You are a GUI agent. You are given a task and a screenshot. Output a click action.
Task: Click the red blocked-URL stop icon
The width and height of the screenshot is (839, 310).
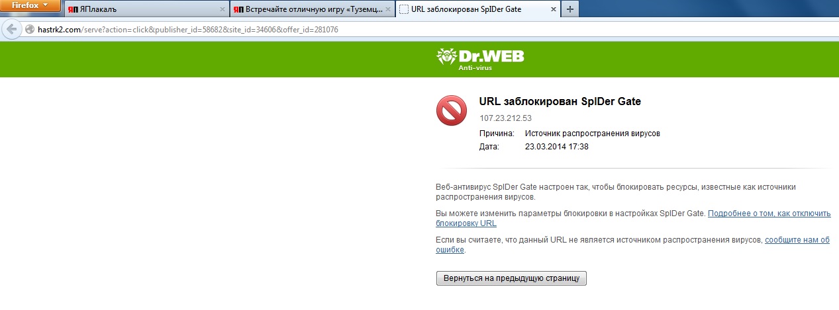pos(452,110)
